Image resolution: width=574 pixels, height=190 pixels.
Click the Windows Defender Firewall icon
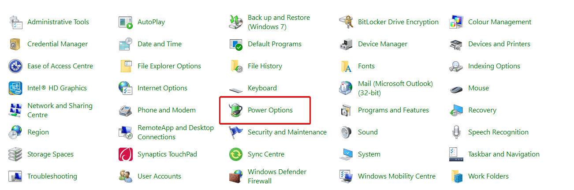[x=236, y=176]
